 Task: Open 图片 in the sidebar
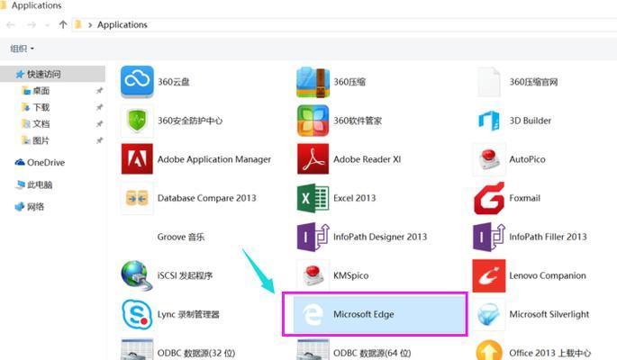(41, 140)
